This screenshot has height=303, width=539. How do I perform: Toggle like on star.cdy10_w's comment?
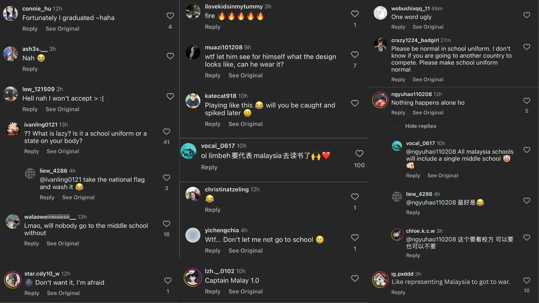click(x=168, y=281)
